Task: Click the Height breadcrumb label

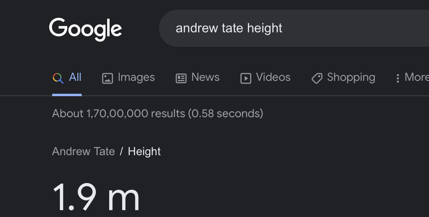Action: point(144,152)
